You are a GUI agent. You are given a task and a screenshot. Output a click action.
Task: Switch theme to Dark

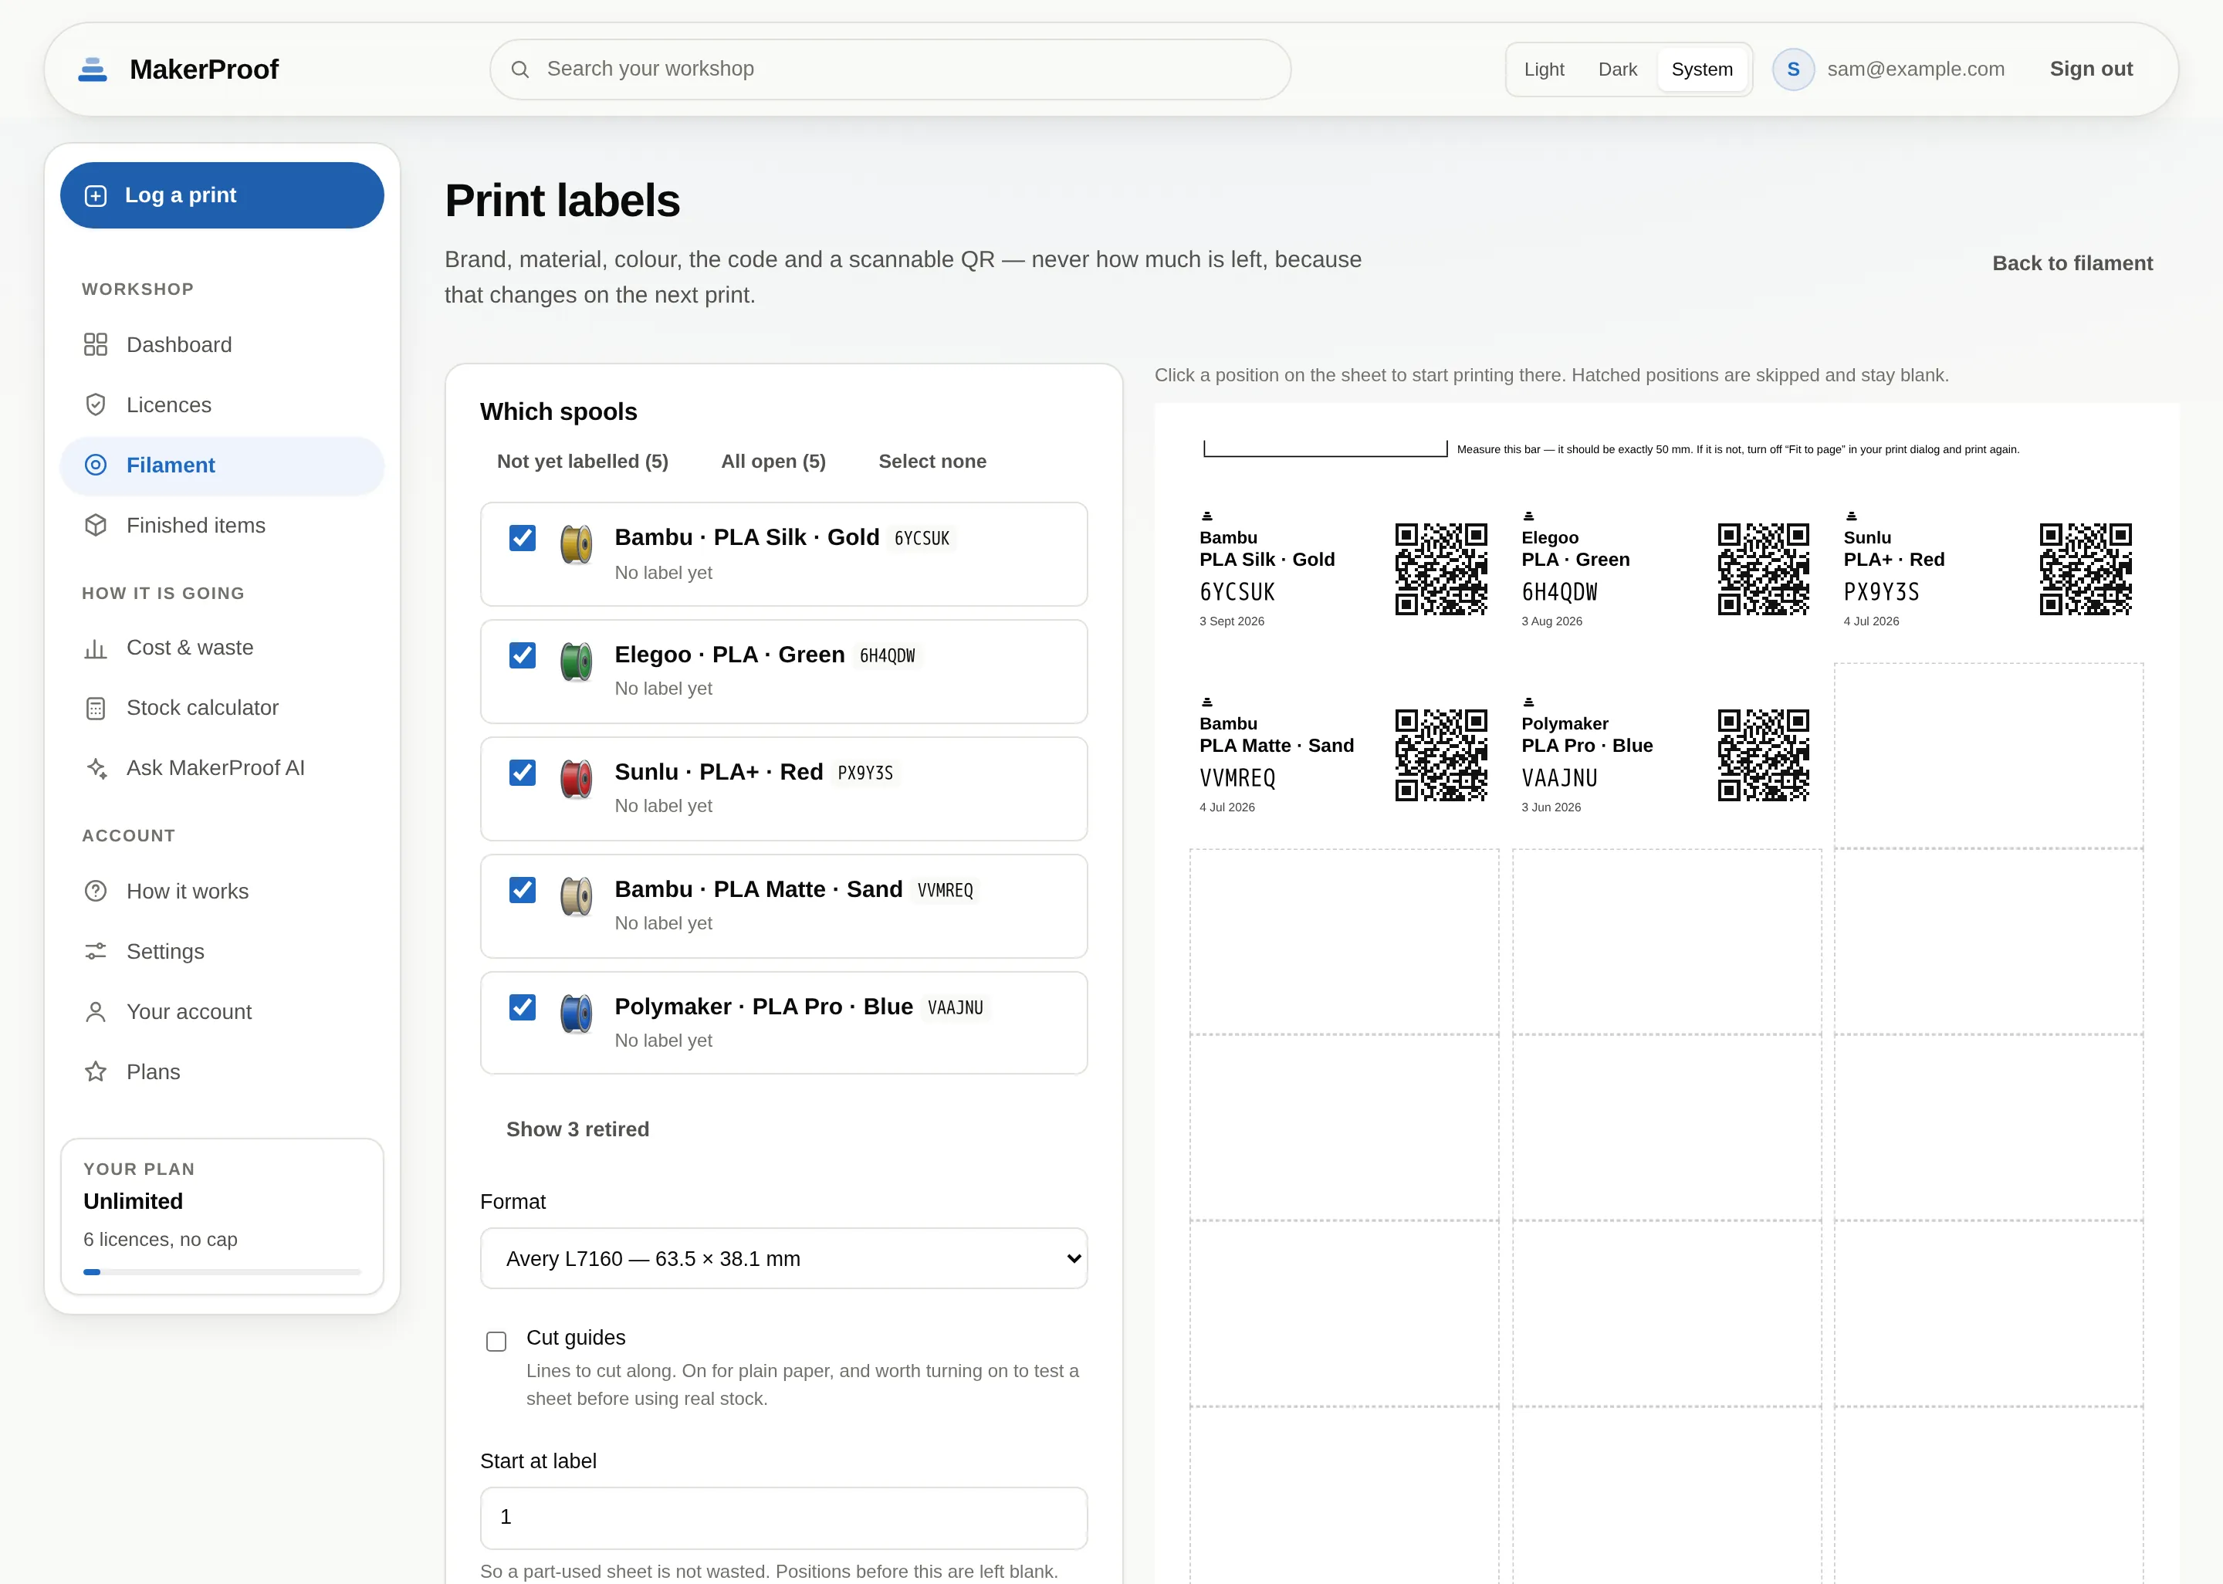click(1618, 69)
